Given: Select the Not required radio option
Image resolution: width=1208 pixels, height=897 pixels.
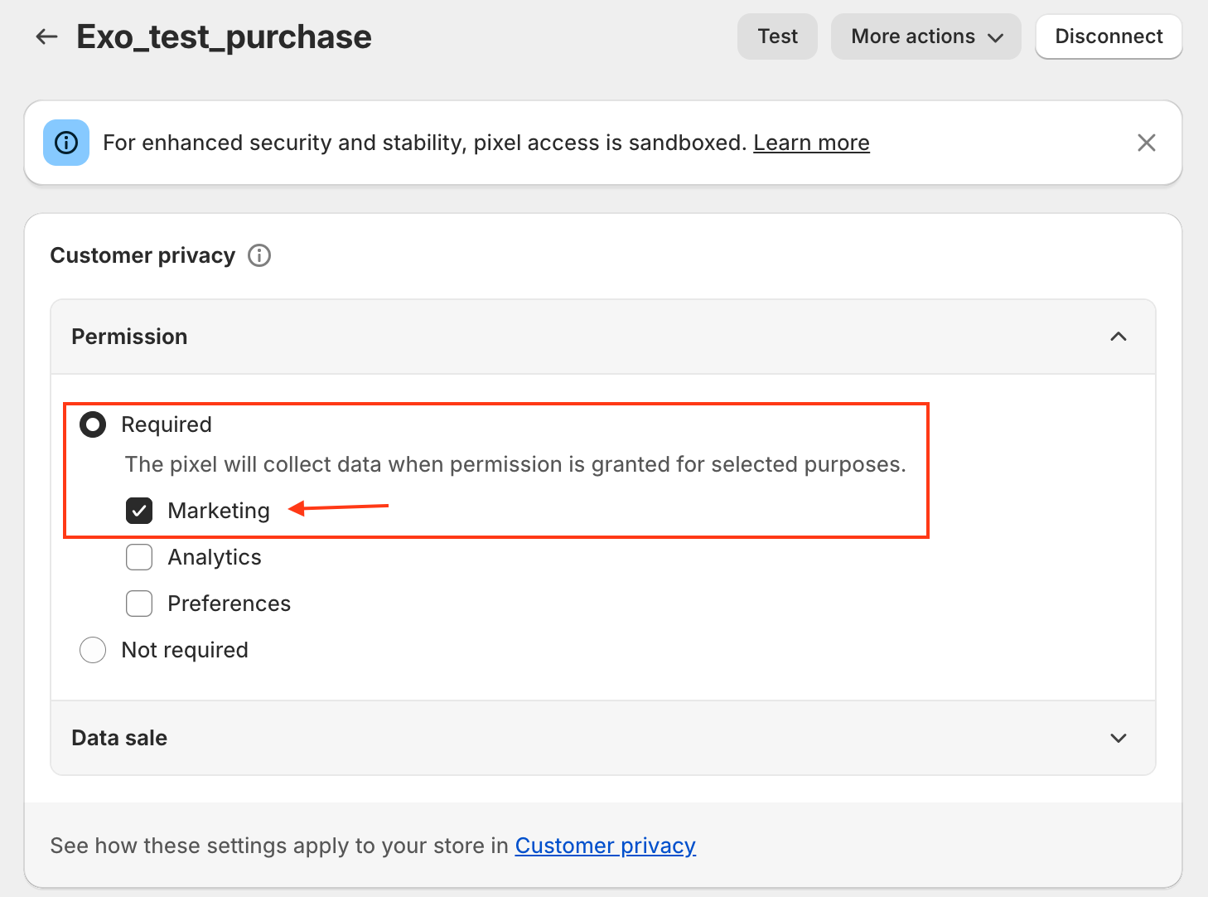Looking at the screenshot, I should point(93,650).
